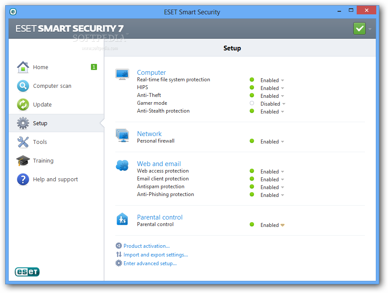Open the Network settings page
The width and height of the screenshot is (388, 293).
149,133
